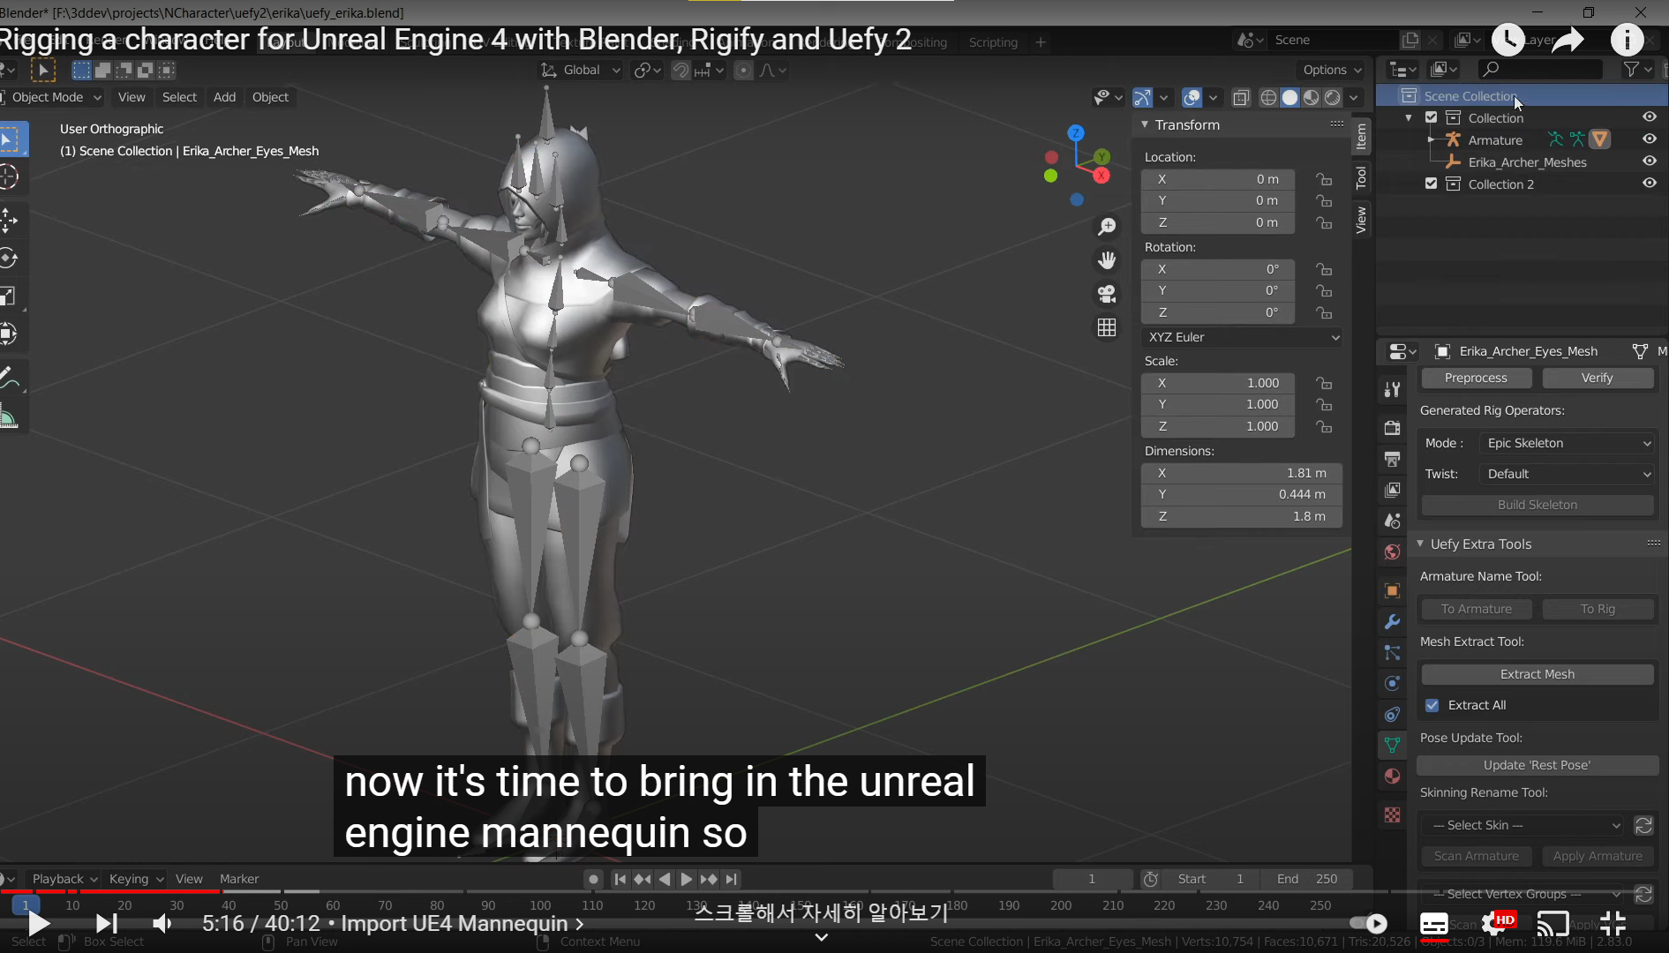Click the viewport zoom magnifier icon
This screenshot has height=953, width=1669.
tap(1107, 227)
